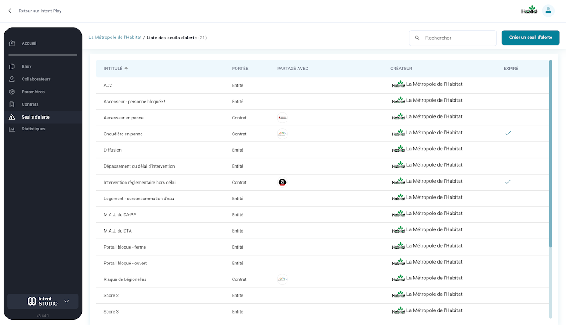Select Seuils d'alerte in the sidebar
The width and height of the screenshot is (566, 325).
point(35,117)
